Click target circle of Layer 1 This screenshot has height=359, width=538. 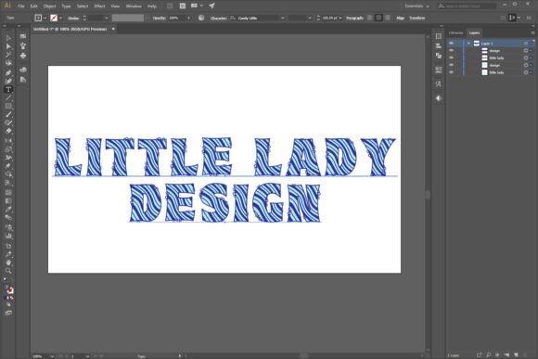pyautogui.click(x=526, y=44)
